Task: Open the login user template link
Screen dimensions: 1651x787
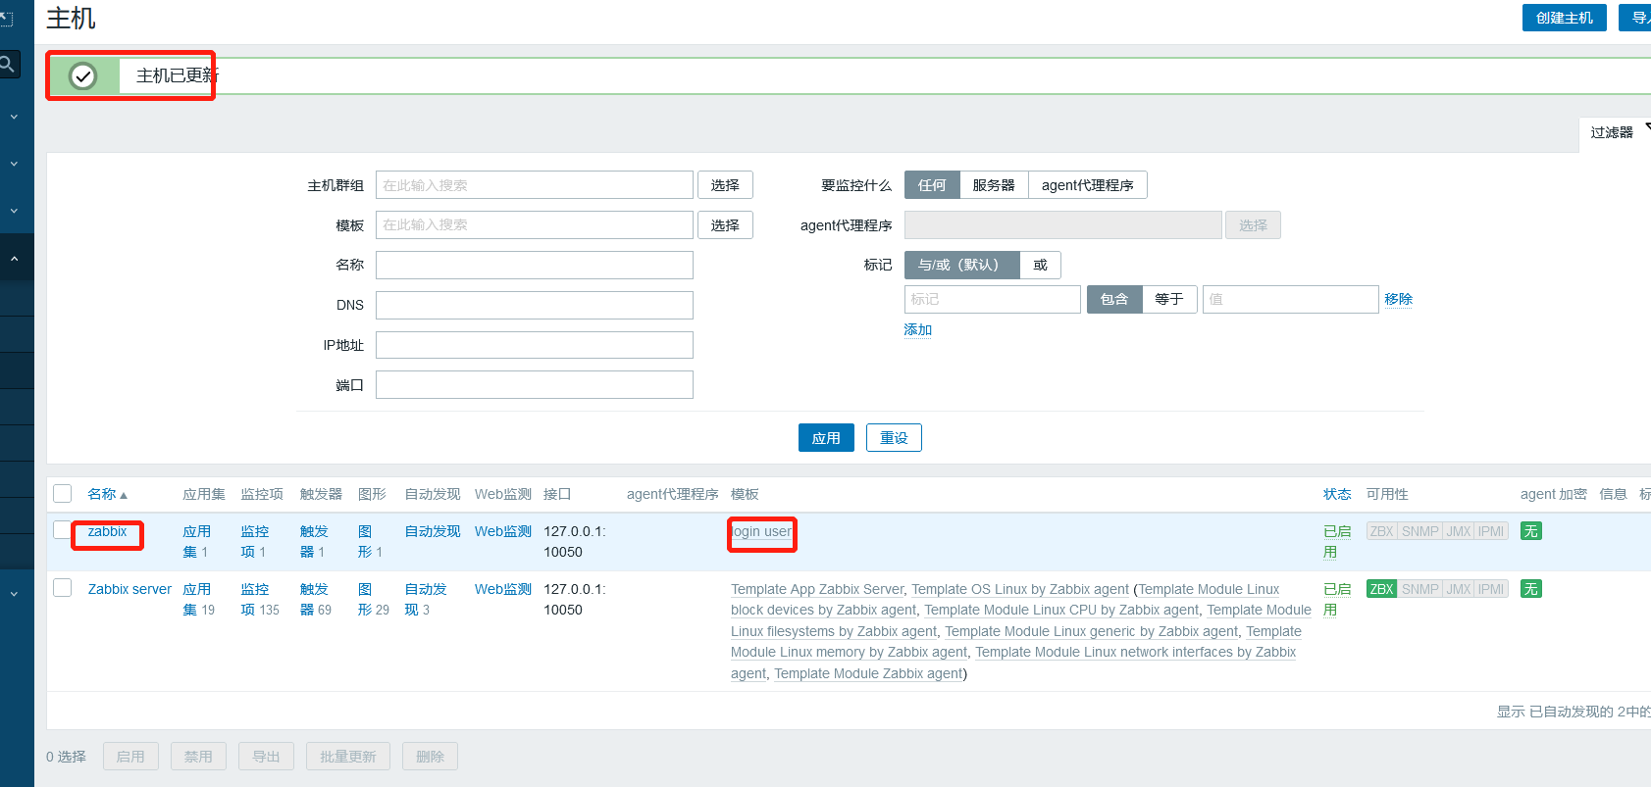Action: pos(761,531)
